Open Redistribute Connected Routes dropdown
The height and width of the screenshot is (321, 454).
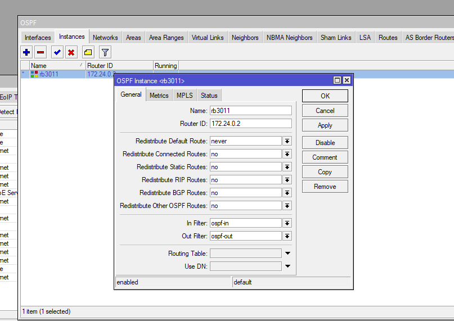tap(287, 154)
